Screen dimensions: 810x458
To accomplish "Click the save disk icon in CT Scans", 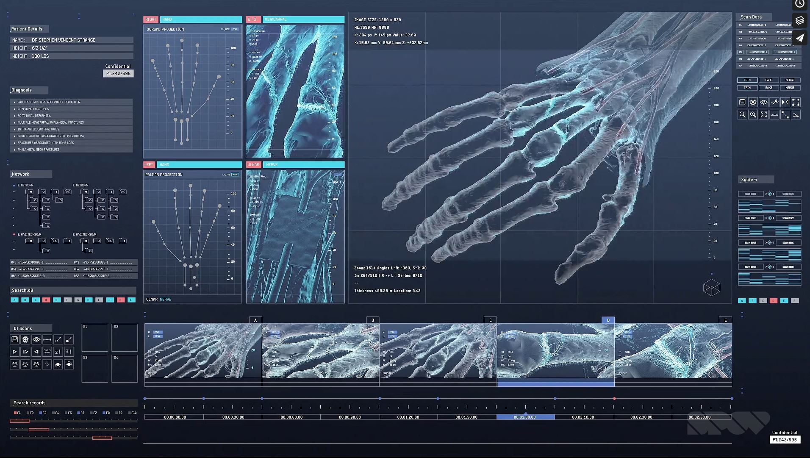I will (x=15, y=339).
